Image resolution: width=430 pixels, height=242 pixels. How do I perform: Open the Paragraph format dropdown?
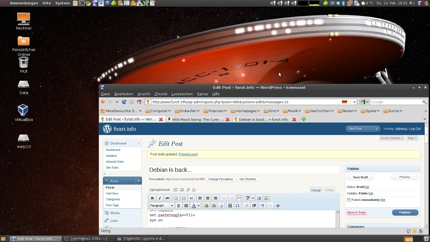coord(161,205)
